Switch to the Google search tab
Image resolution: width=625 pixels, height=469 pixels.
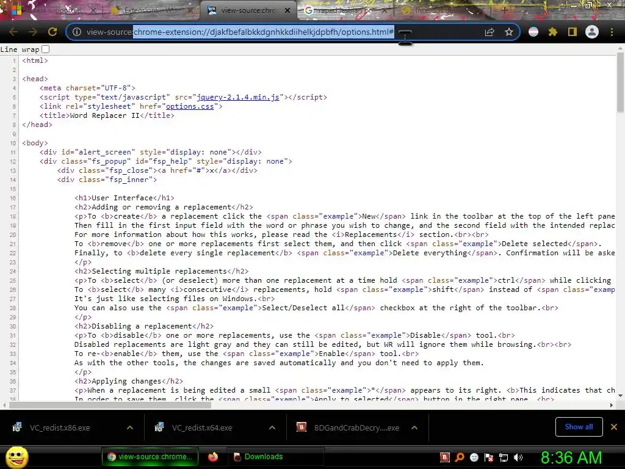click(345, 10)
